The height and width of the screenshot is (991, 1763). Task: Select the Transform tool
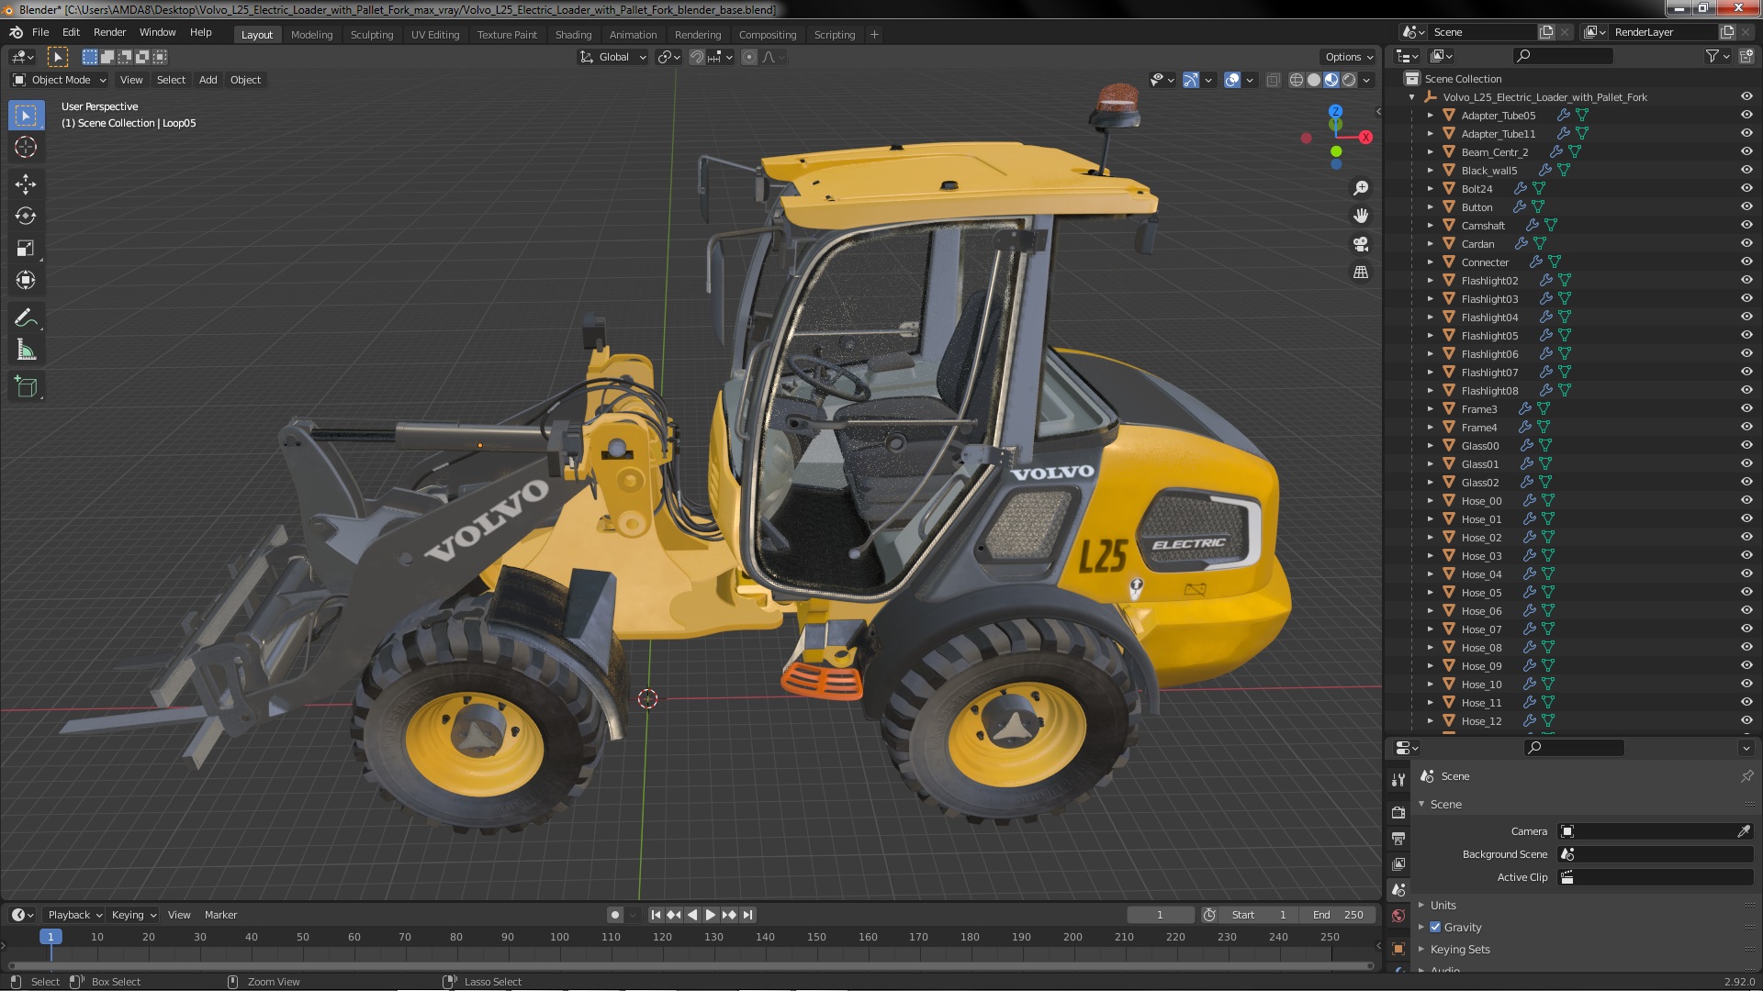point(26,280)
